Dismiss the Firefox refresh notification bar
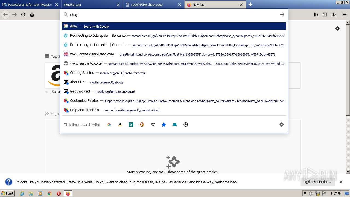 341,182
